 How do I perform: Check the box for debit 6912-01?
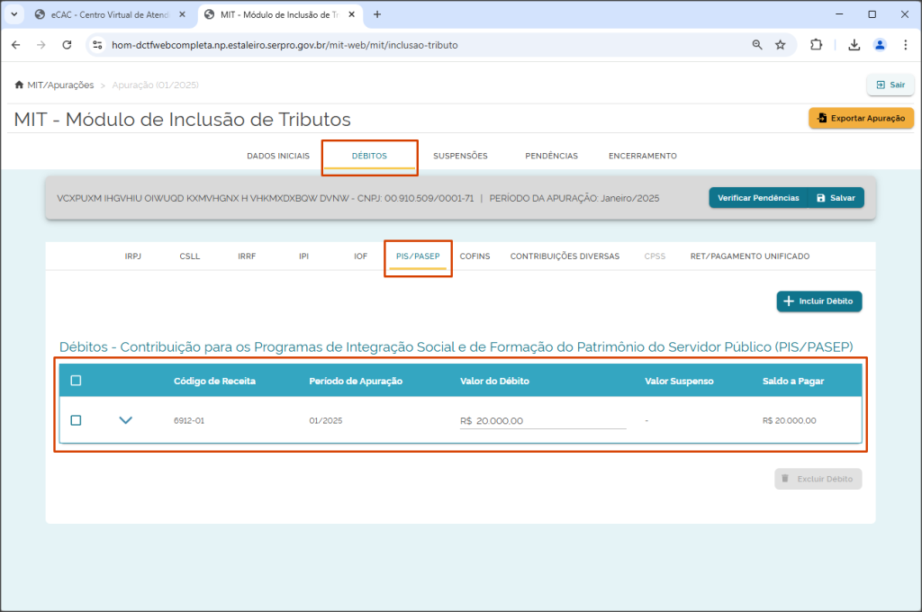pos(76,420)
